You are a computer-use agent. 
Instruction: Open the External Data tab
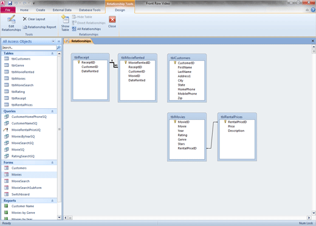point(62,10)
